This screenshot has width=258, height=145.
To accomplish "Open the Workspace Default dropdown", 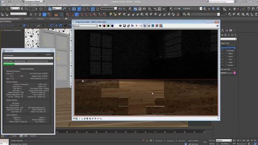I will click(x=34, y=2).
